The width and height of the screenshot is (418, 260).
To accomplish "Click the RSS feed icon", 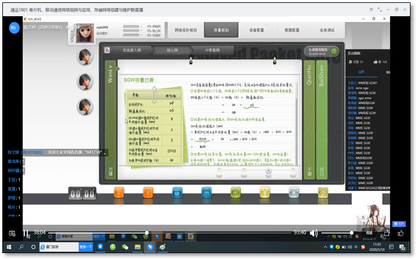I will [107, 51].
